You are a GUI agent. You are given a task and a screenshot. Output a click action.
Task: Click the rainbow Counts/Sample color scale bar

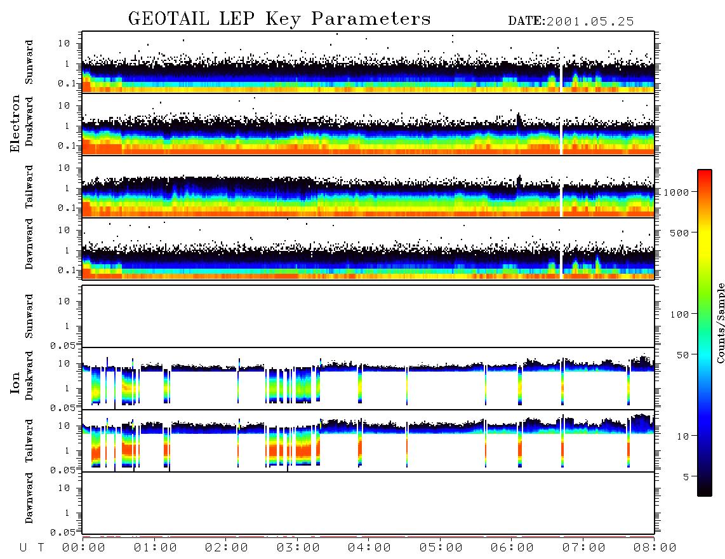click(705, 333)
